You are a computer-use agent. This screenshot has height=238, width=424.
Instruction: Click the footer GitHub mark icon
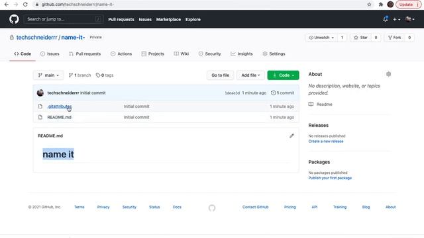(x=212, y=208)
